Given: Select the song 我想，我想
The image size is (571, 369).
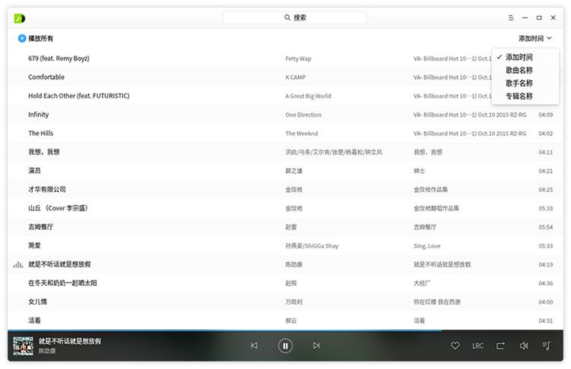Looking at the screenshot, I should coord(43,152).
